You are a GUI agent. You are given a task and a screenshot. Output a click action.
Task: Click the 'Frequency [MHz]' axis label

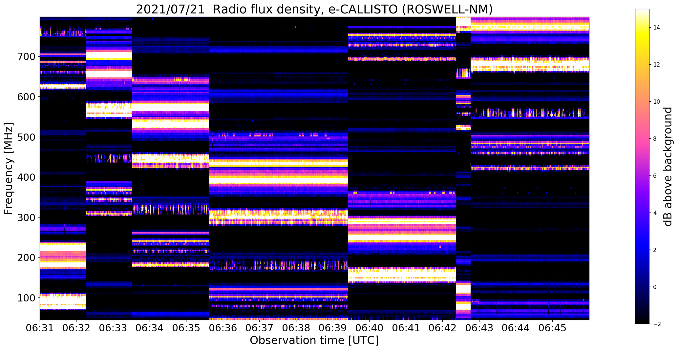click(x=8, y=169)
